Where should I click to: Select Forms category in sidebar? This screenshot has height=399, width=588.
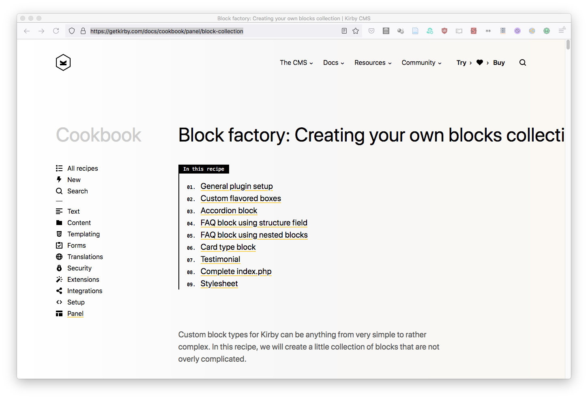click(71, 245)
